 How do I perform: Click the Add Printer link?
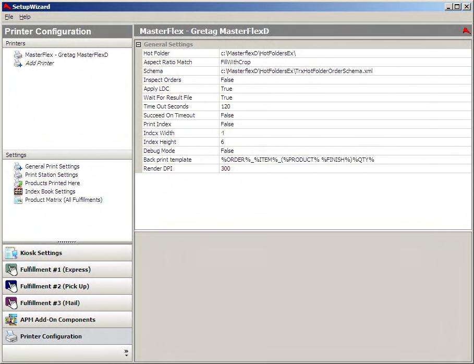point(40,63)
